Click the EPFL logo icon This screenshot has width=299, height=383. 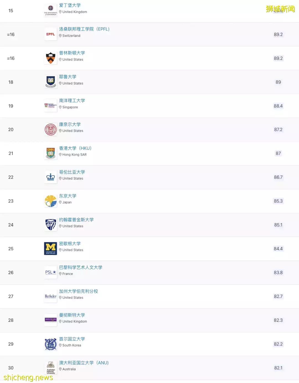[50, 34]
